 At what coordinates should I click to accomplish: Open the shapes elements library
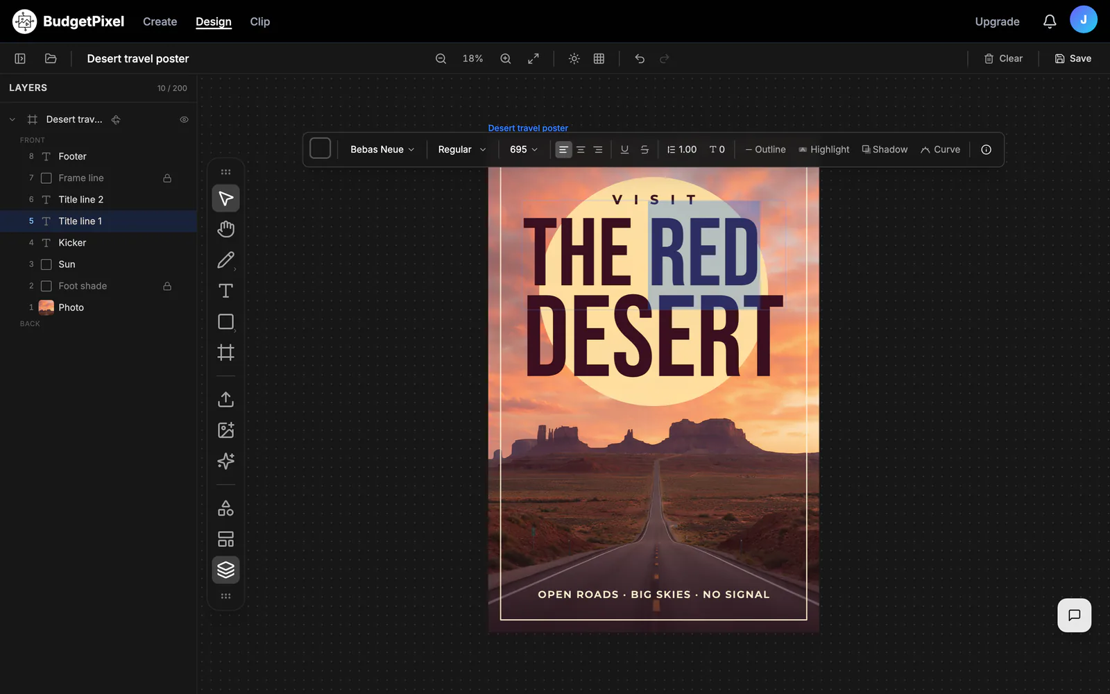pyautogui.click(x=225, y=508)
